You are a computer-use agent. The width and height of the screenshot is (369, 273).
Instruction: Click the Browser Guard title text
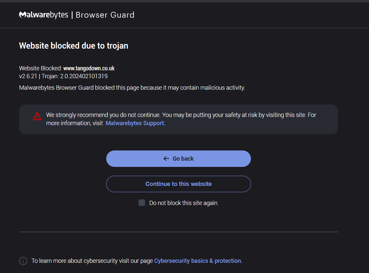coord(105,15)
